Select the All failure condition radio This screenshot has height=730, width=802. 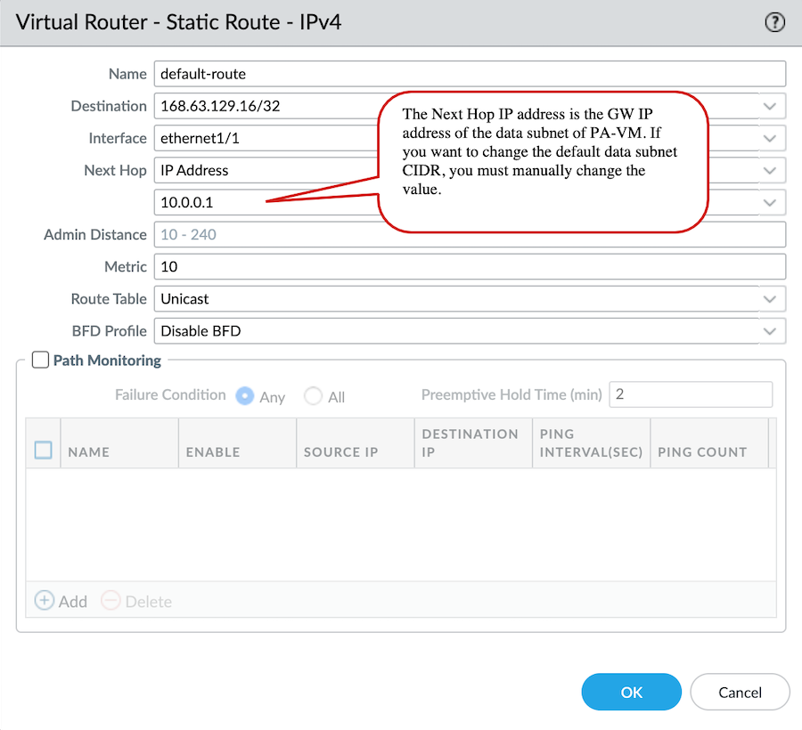point(314,396)
